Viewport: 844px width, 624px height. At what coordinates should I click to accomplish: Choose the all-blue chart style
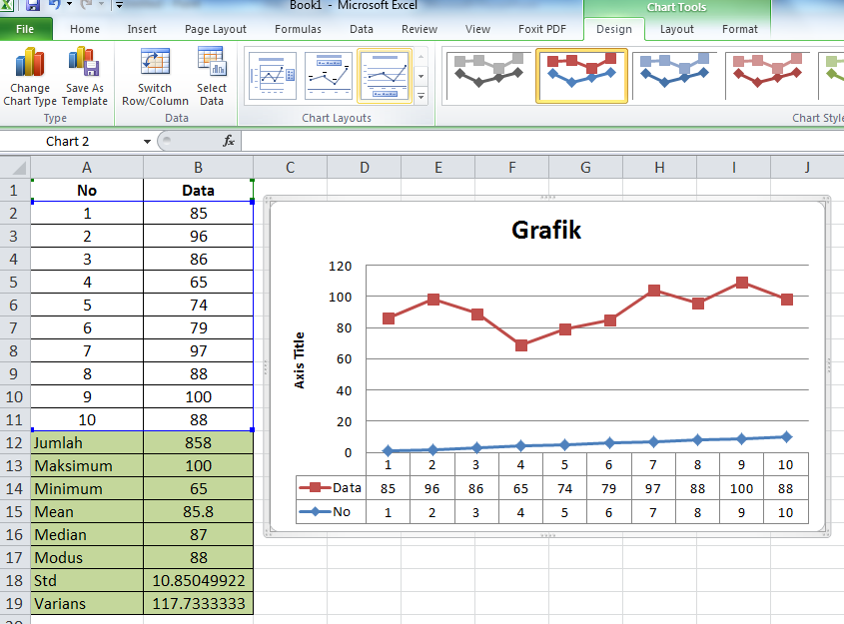coord(674,74)
